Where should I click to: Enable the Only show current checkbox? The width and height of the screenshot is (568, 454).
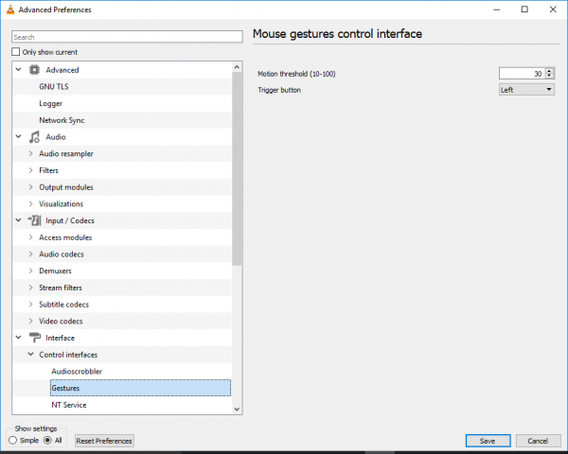pos(15,52)
